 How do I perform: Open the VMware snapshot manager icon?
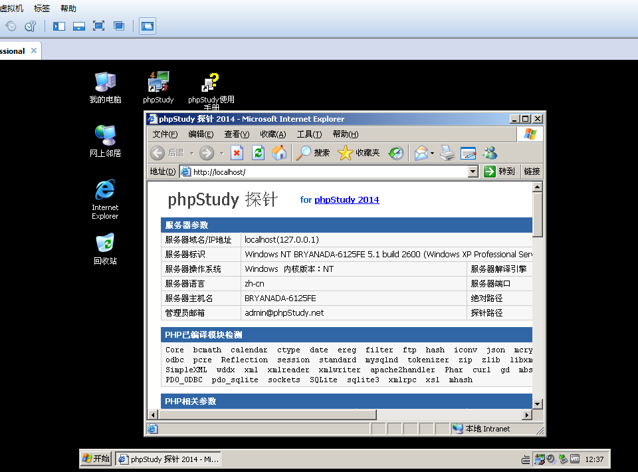pos(31,26)
